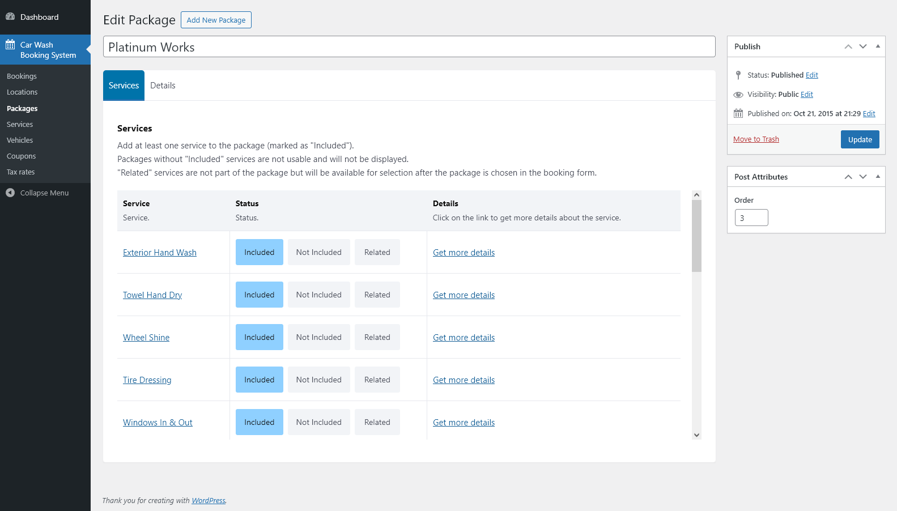Image resolution: width=897 pixels, height=511 pixels.
Task: Mark Wheel Shine as Related
Action: click(377, 338)
